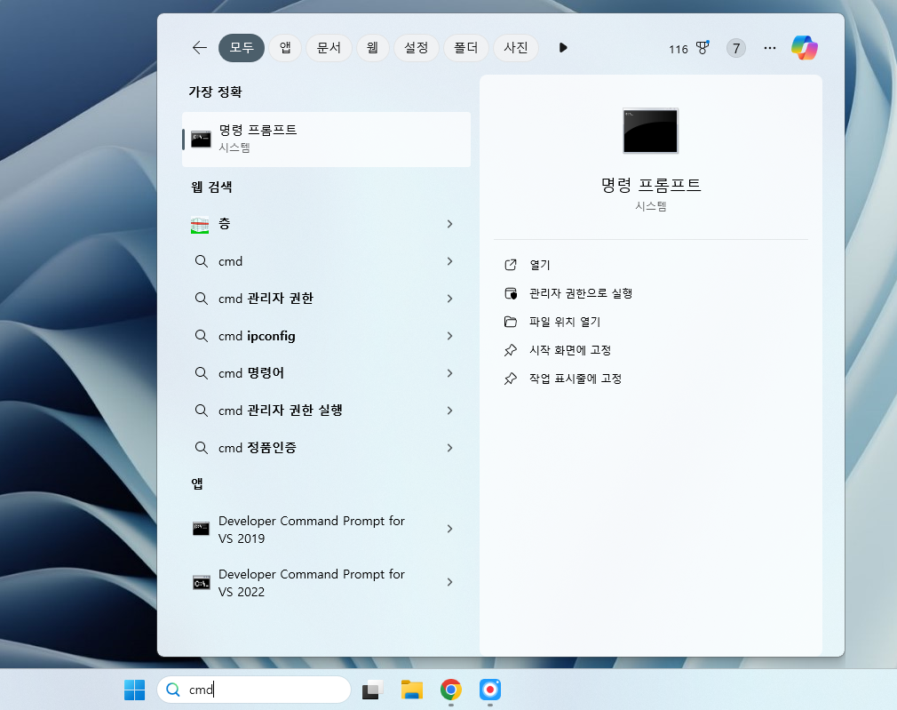
Task: Open Developer Command Prompt for VS 2019
Action: pyautogui.click(x=326, y=529)
